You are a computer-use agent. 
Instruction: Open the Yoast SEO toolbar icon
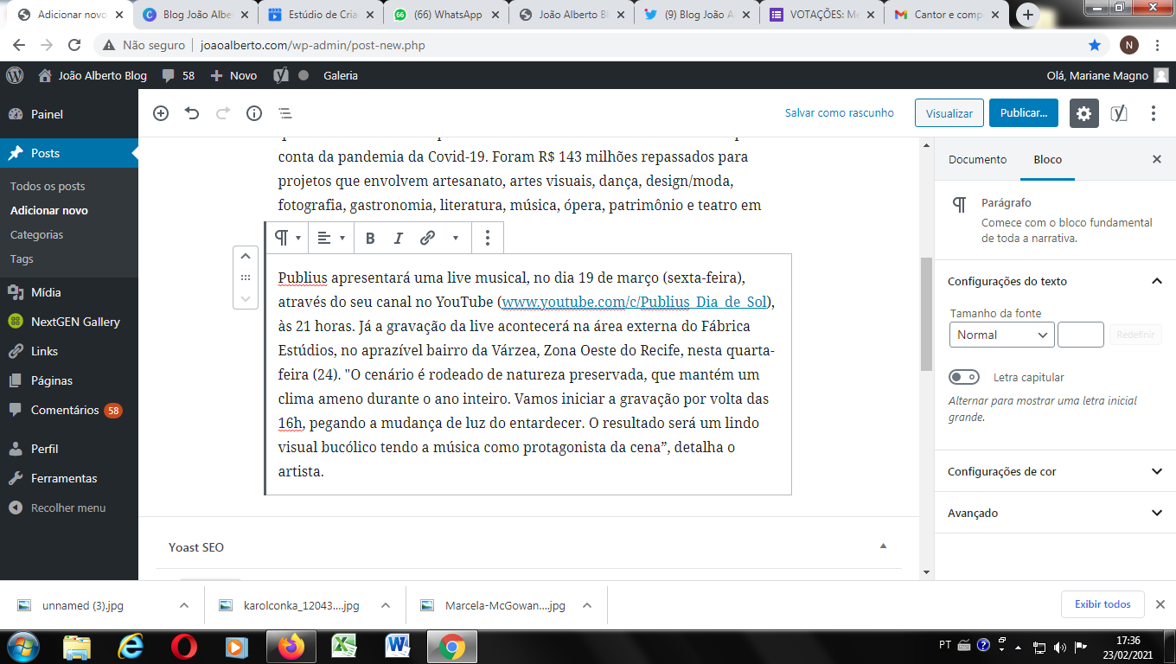click(1119, 113)
